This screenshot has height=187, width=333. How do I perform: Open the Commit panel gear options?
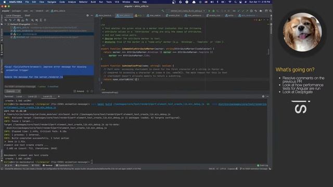tap(87, 16)
